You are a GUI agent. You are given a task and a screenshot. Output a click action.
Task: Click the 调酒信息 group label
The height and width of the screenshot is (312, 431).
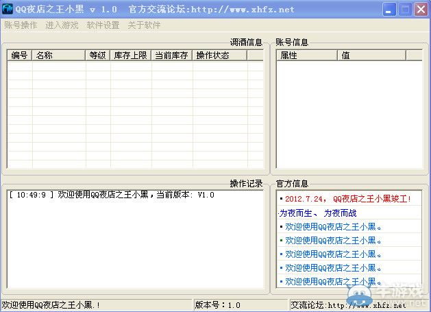[x=246, y=42]
